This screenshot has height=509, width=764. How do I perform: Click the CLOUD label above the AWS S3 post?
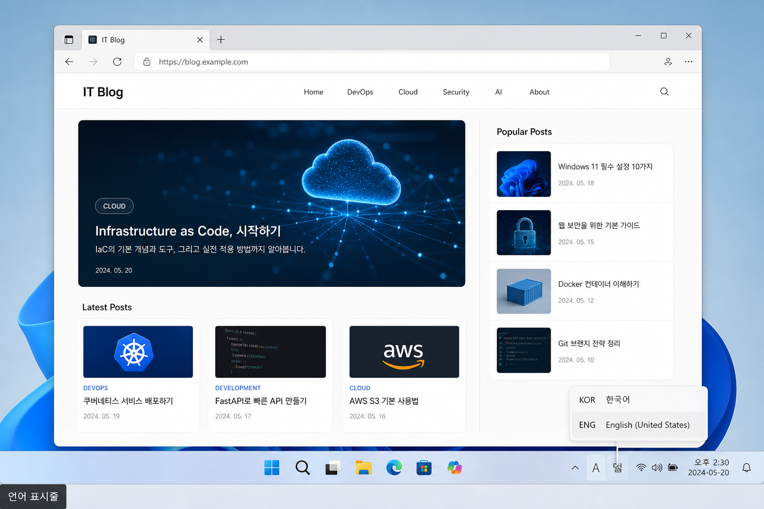360,388
